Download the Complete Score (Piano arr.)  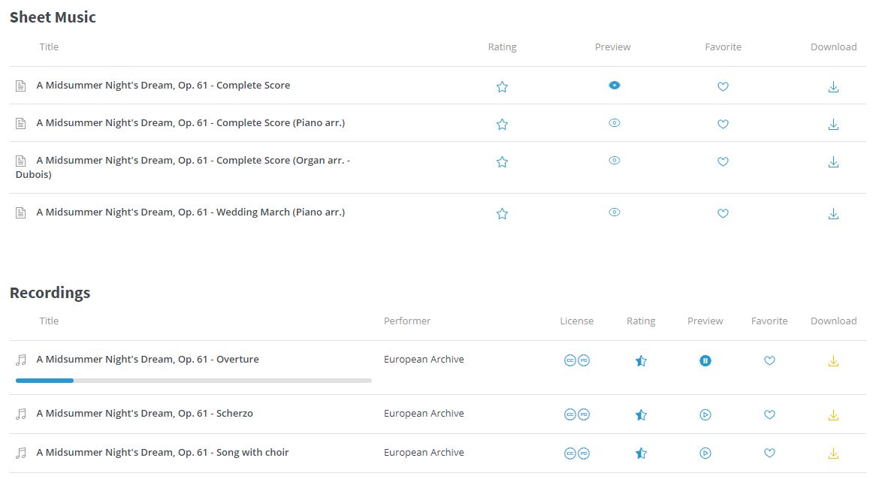point(834,125)
